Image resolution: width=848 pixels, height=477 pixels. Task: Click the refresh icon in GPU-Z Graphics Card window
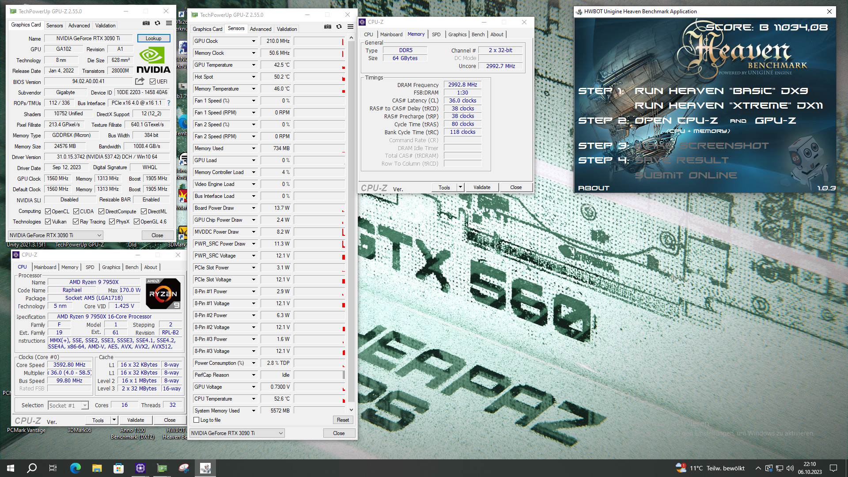(157, 23)
